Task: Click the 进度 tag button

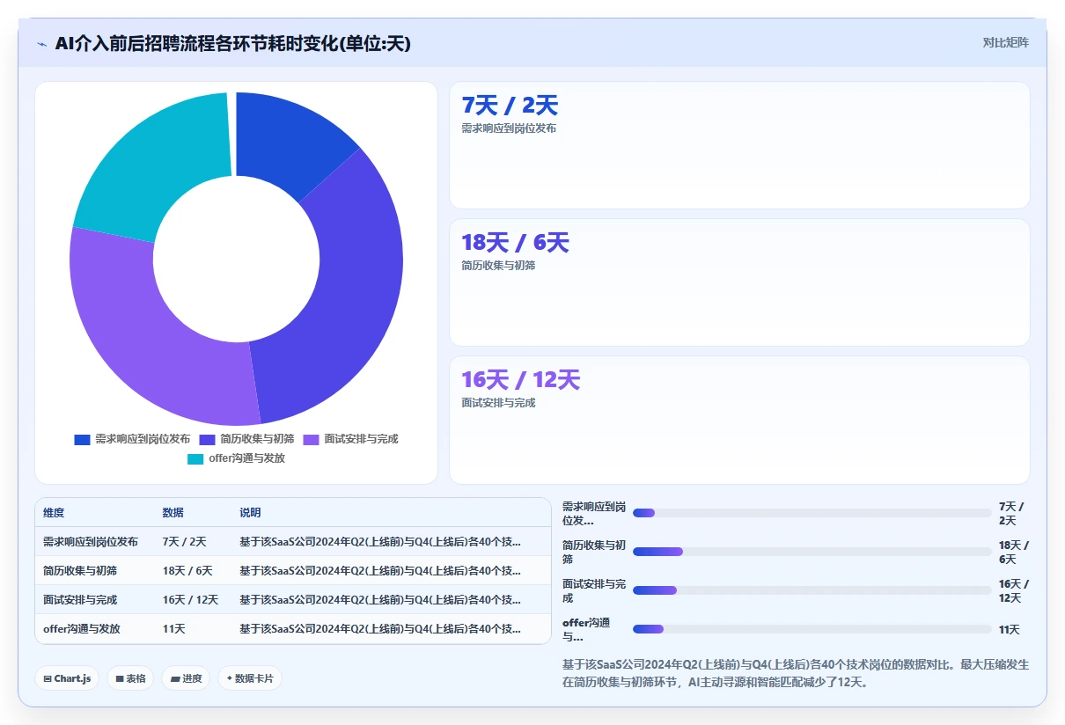Action: [x=186, y=678]
